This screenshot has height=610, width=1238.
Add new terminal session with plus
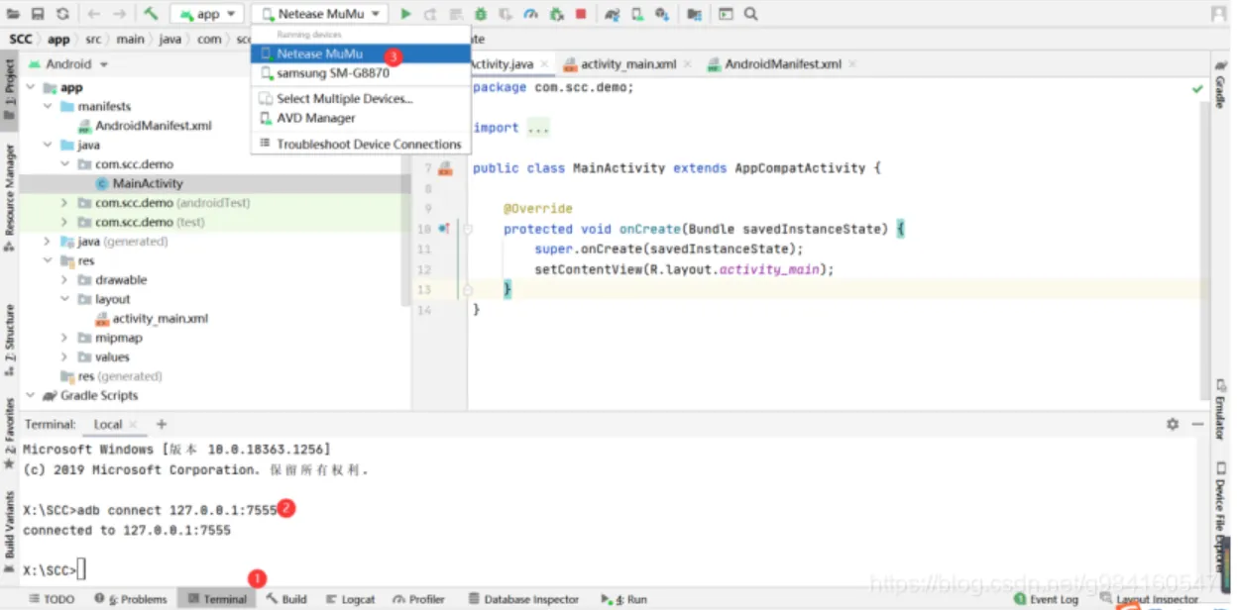162,424
